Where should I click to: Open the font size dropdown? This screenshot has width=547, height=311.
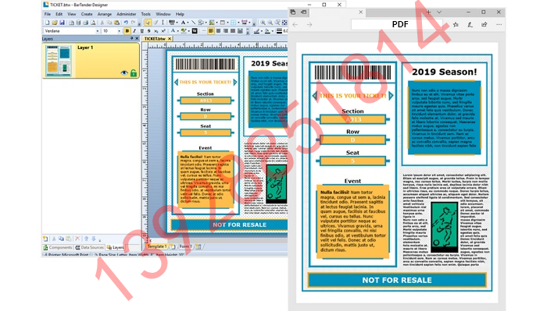pyautogui.click(x=119, y=31)
